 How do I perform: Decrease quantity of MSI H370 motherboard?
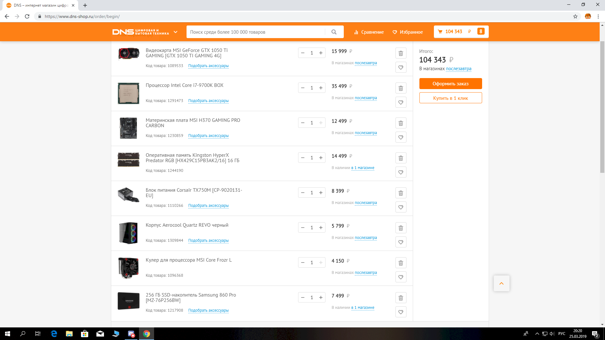click(x=303, y=123)
